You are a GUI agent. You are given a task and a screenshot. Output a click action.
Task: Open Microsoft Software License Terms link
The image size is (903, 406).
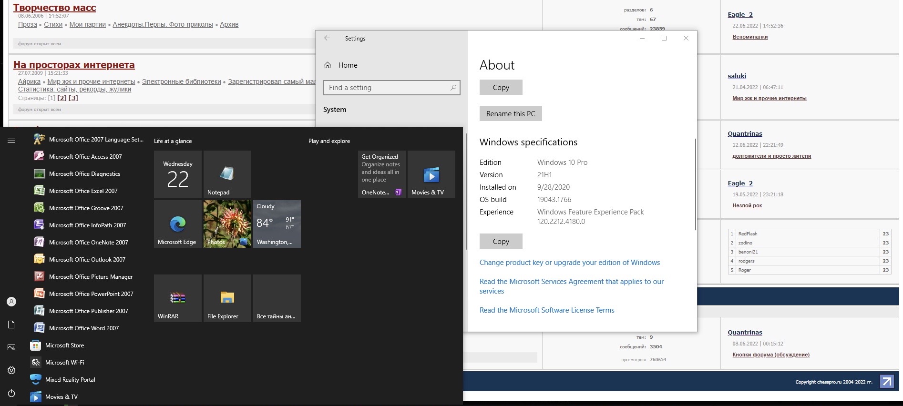tap(546, 310)
